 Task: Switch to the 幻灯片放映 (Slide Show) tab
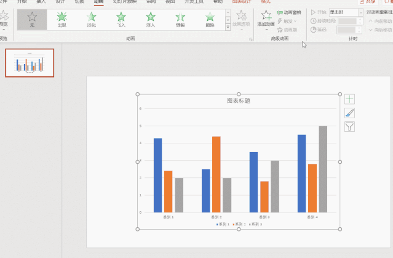(125, 2)
